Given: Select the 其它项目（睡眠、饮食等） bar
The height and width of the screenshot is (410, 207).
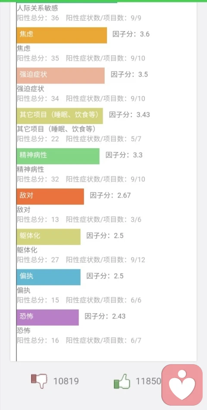Looking at the screenshot, I should [x=60, y=116].
